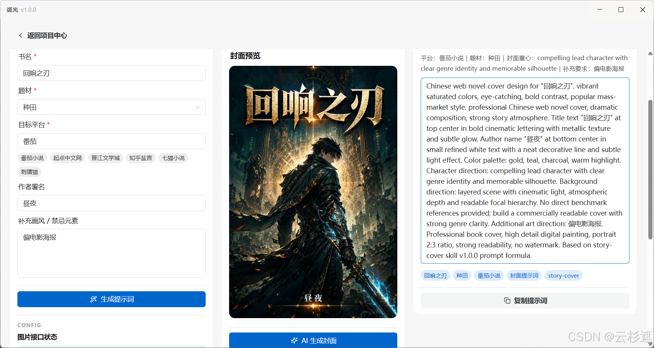The image size is (654, 348).
Task: Click the copy icon beside 复制提示词
Action: click(507, 301)
